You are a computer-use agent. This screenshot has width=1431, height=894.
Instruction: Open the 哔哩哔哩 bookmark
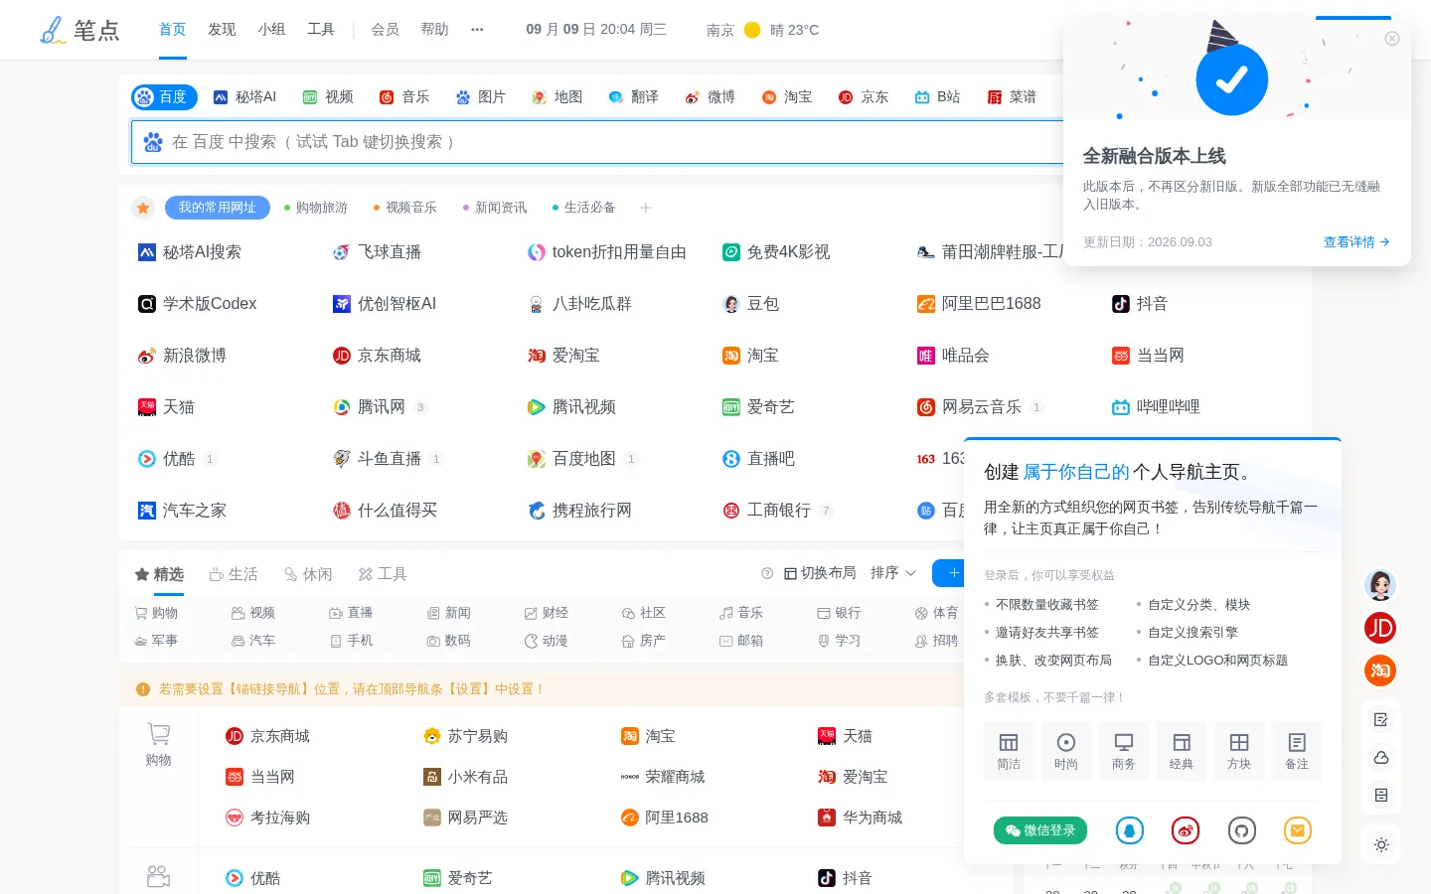coord(1157,407)
